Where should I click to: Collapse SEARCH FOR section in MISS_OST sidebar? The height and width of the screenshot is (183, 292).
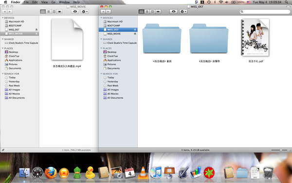(x=101, y=74)
